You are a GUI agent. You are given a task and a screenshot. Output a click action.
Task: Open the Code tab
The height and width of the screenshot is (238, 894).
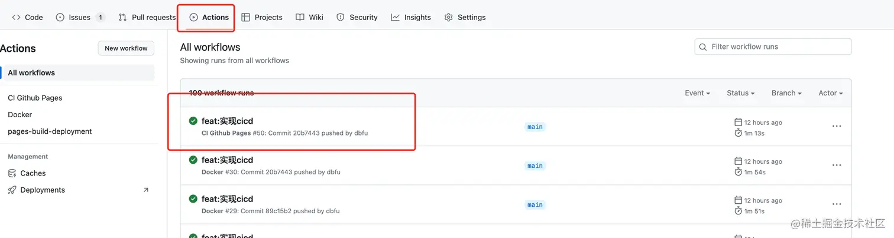27,17
